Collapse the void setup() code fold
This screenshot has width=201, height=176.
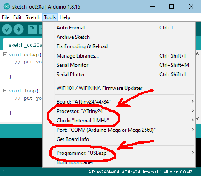[5, 55]
